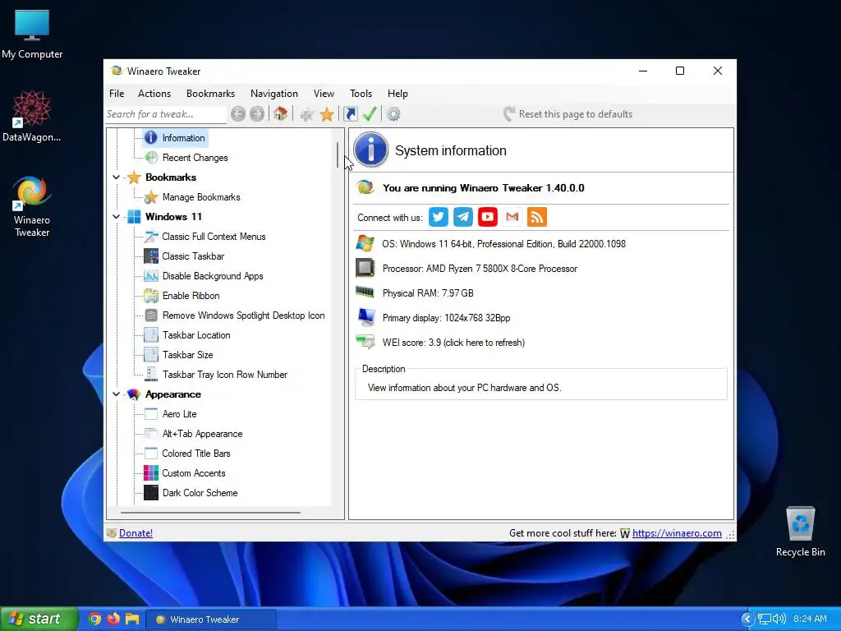Viewport: 841px width, 631px height.
Task: Click the Custom Accents color grid icon
Action: pos(151,472)
